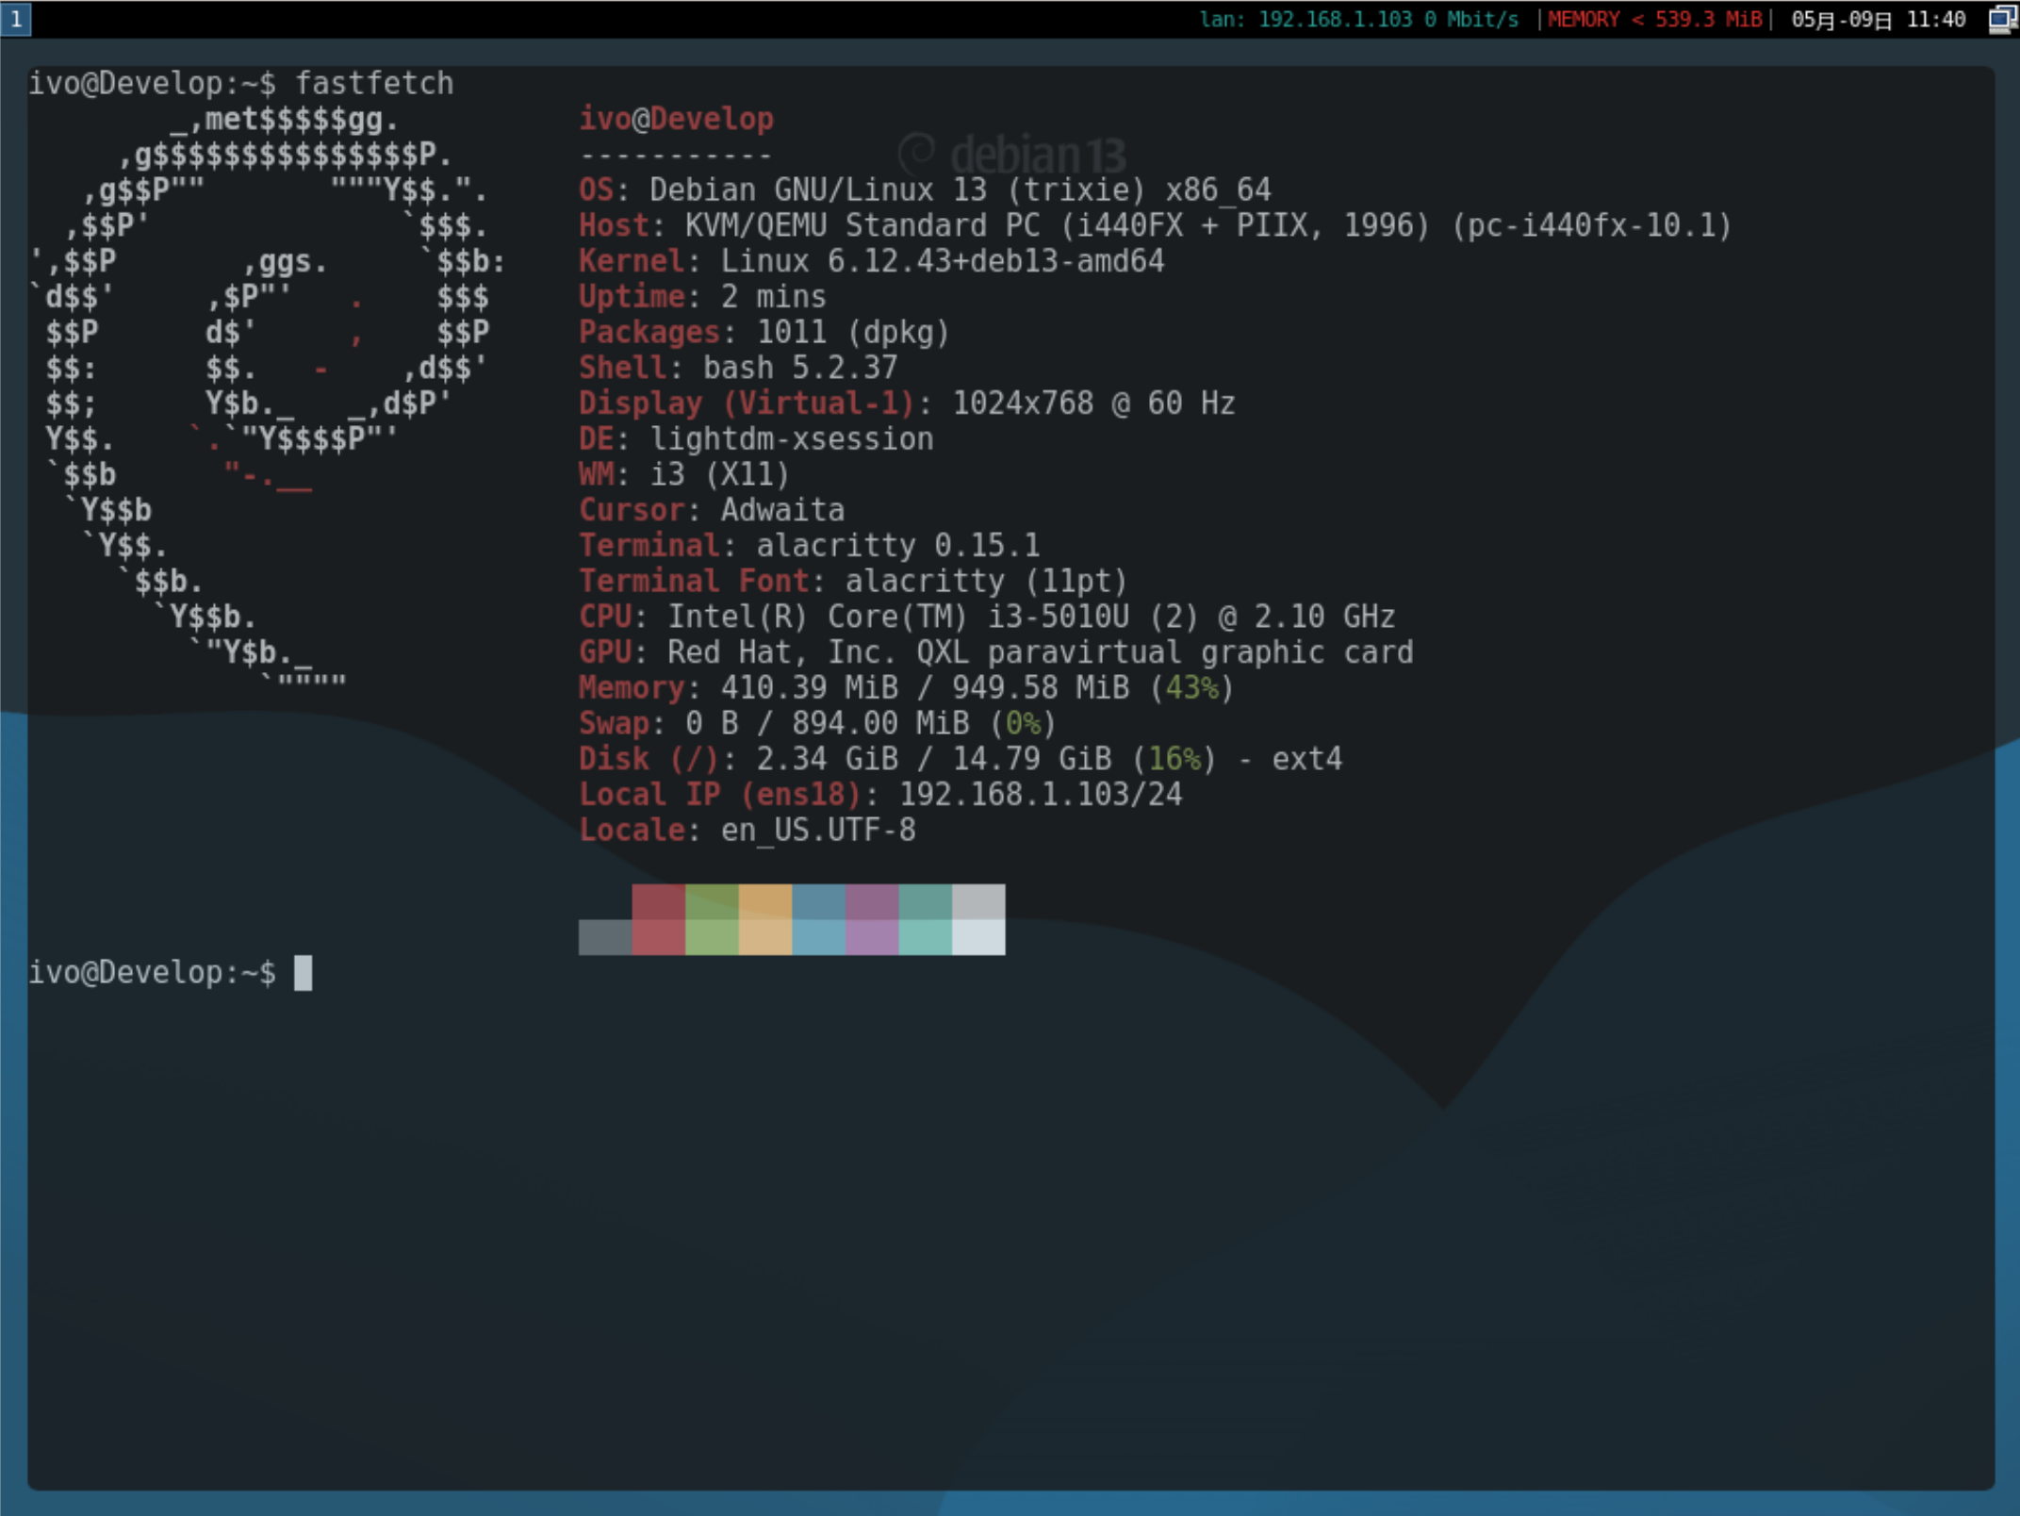Click the Swap 0 B line
The height and width of the screenshot is (1516, 2020).
[x=818, y=724]
